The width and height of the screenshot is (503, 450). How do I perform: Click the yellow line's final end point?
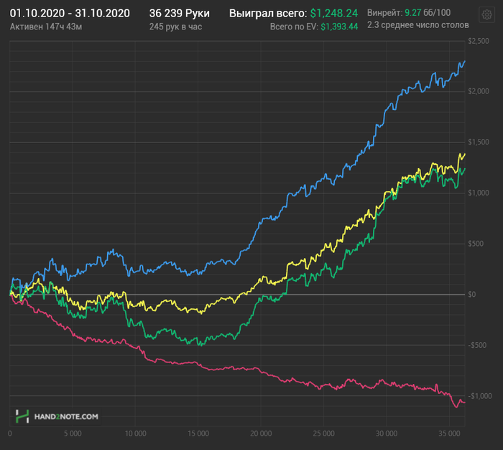point(465,154)
